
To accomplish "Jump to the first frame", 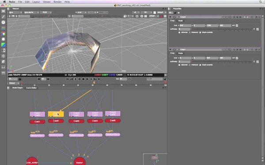I will point(68,79).
